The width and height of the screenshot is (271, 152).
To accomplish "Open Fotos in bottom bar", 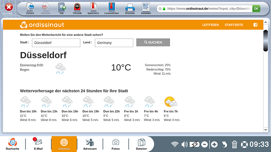I will pos(115,144).
